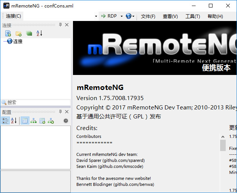Open the 文件(F) menu
This screenshot has width=237, height=193.
click(x=148, y=16)
